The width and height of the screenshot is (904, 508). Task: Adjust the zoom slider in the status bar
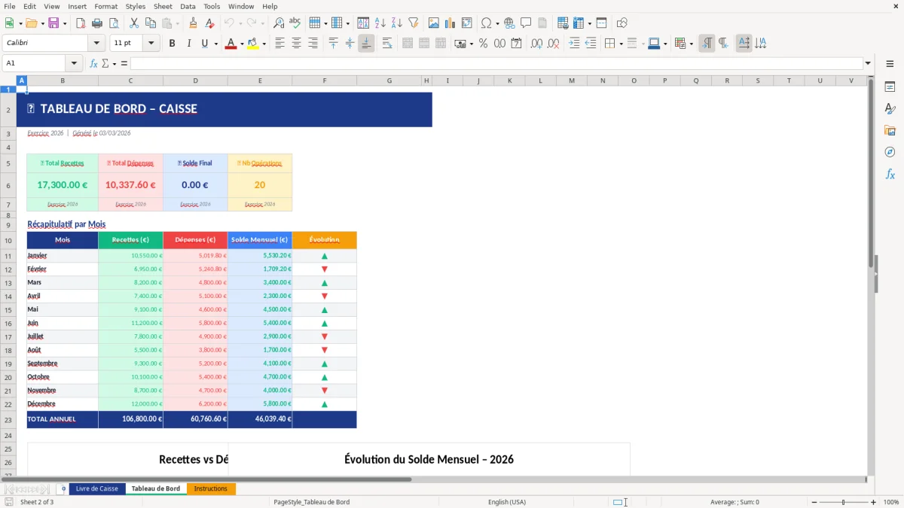[841, 502]
